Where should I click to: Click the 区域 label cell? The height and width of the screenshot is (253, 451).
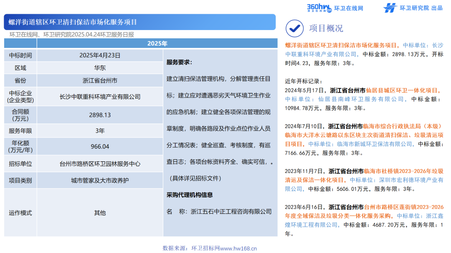click(20, 68)
